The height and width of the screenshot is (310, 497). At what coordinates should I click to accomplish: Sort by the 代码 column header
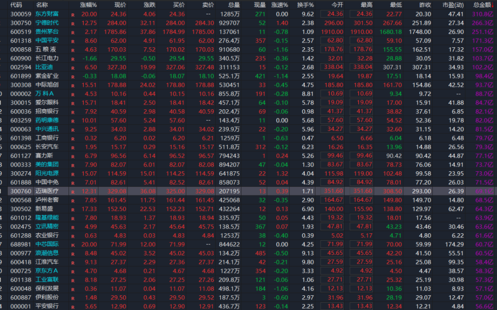(x=16, y=5)
